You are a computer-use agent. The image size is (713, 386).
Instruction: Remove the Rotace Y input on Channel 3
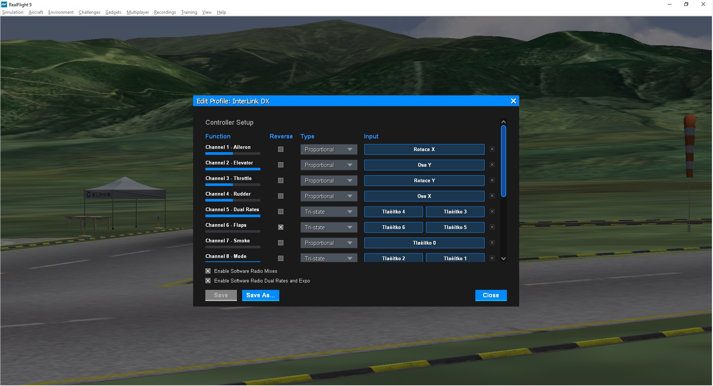click(492, 180)
